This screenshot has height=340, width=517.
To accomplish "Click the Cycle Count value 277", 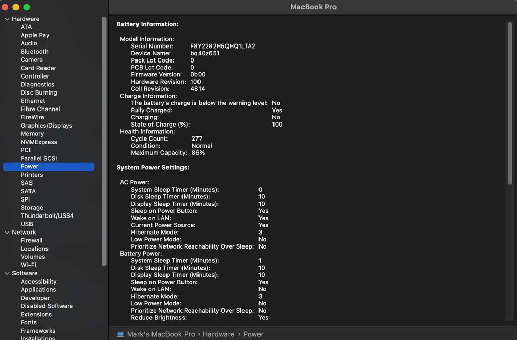I will pyautogui.click(x=197, y=138).
